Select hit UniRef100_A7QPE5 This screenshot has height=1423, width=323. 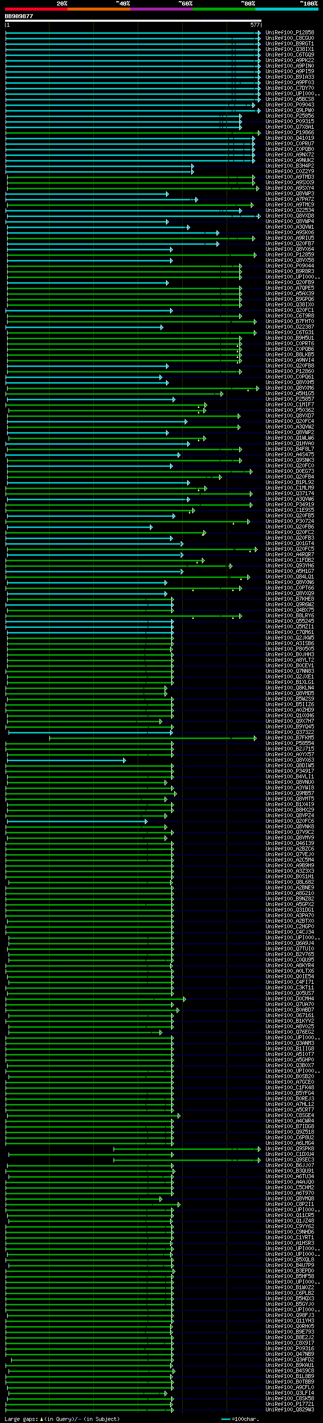[290, 288]
